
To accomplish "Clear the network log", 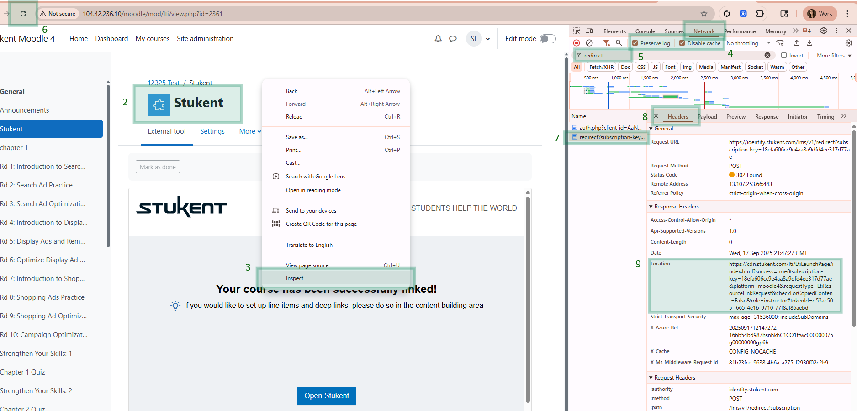I will point(589,43).
